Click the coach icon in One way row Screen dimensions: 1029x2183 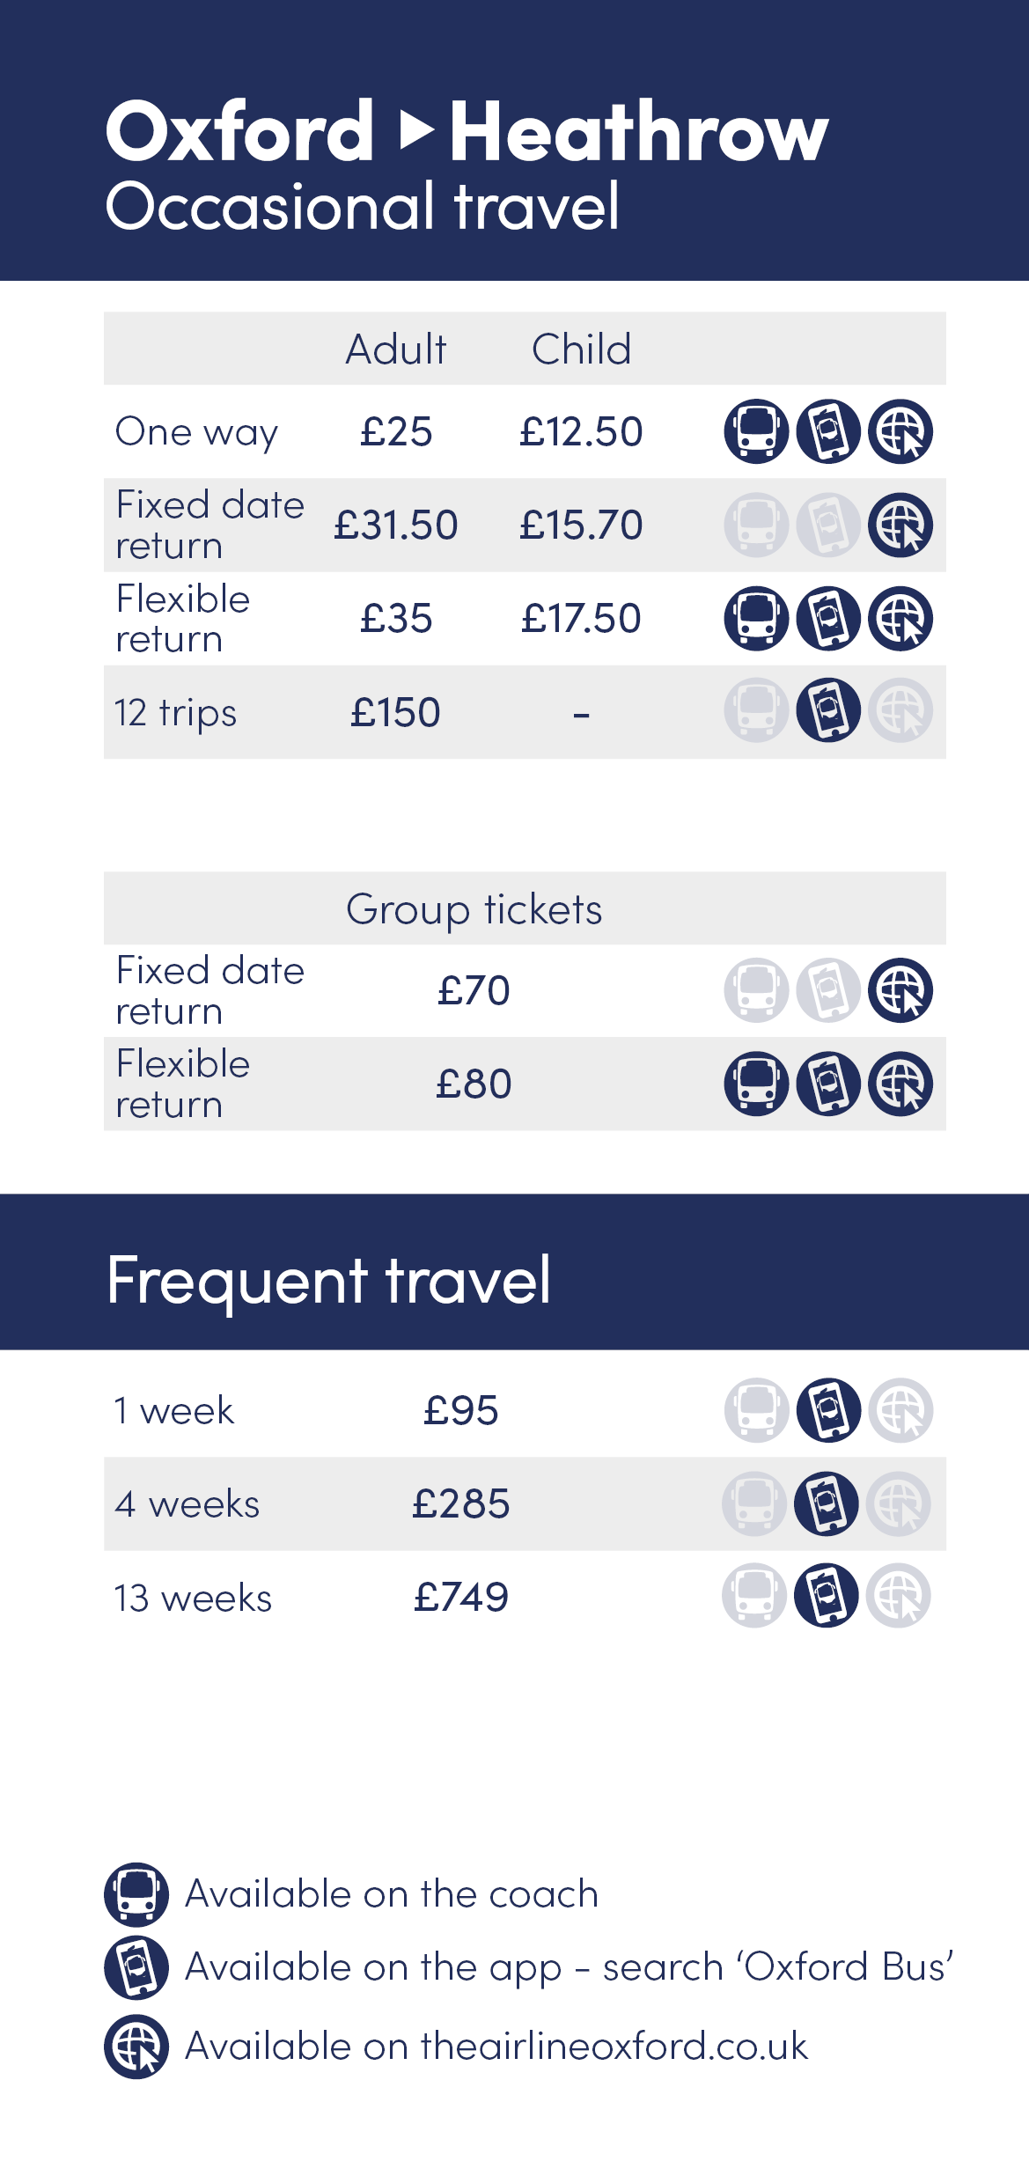[756, 431]
